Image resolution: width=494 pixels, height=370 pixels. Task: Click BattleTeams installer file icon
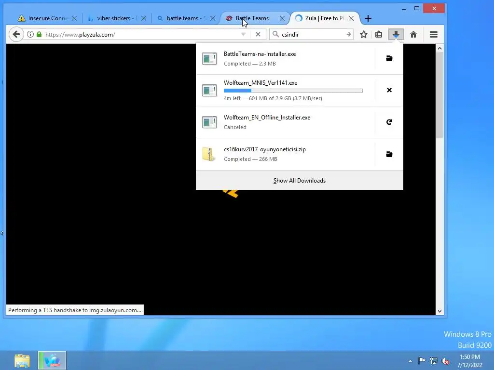pos(209,58)
